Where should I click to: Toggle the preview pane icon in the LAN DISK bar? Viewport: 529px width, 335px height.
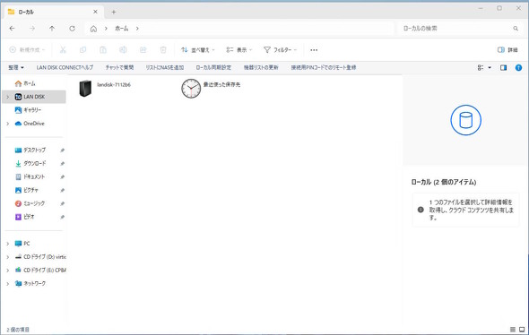click(x=503, y=68)
